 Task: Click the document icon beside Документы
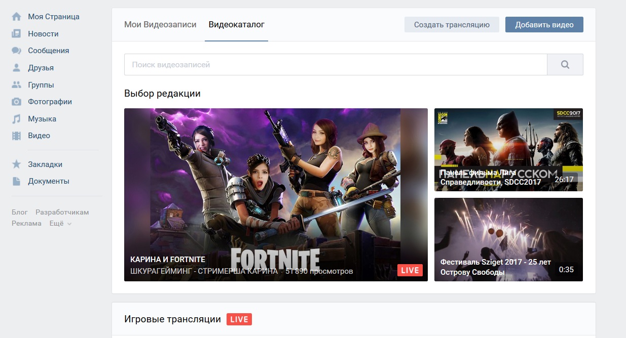(x=17, y=181)
